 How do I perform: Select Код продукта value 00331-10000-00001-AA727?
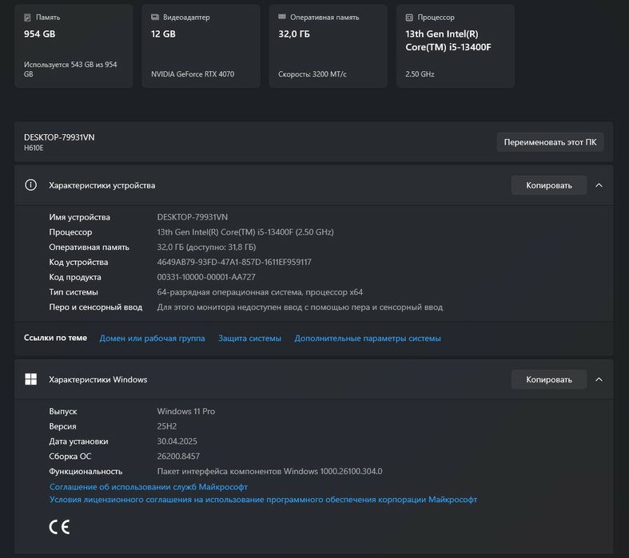tap(205, 277)
